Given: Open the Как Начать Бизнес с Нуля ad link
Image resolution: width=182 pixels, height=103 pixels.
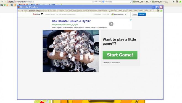Looking at the screenshot, I should (71, 21).
